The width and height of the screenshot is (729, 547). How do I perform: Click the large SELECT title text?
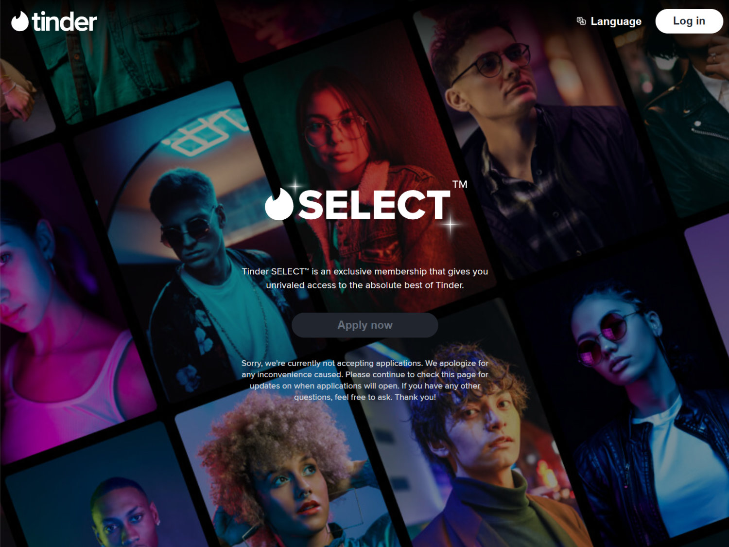coord(374,205)
